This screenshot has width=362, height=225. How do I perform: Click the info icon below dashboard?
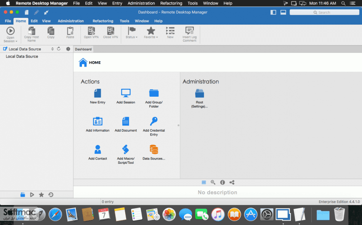click(222, 182)
